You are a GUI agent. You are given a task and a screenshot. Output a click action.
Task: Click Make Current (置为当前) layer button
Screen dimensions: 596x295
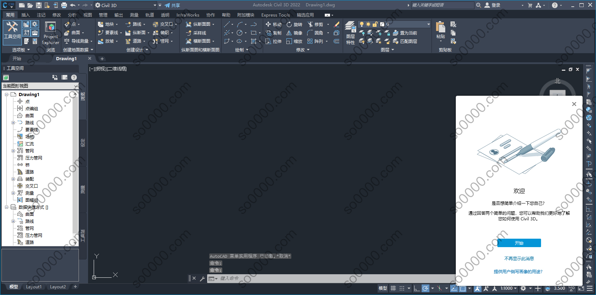click(405, 33)
